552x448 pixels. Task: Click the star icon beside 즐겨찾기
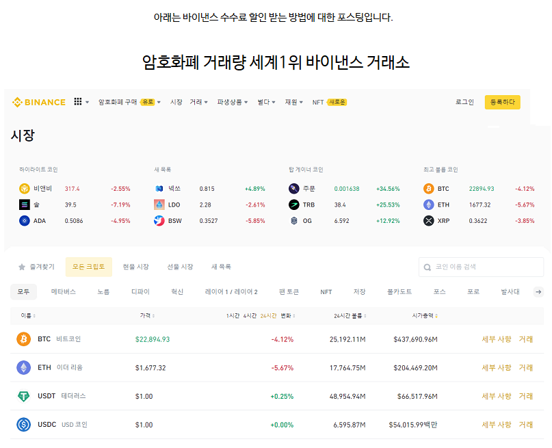22,267
